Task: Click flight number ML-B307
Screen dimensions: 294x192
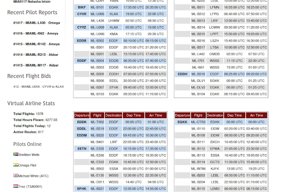Action: click(97, 87)
